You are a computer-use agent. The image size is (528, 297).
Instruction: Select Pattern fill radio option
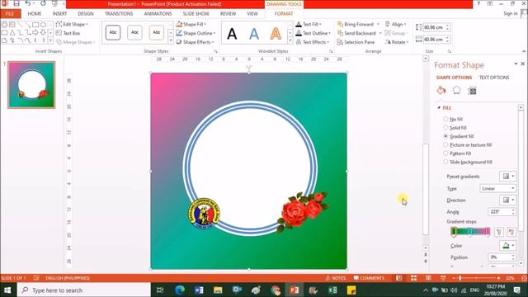[445, 153]
